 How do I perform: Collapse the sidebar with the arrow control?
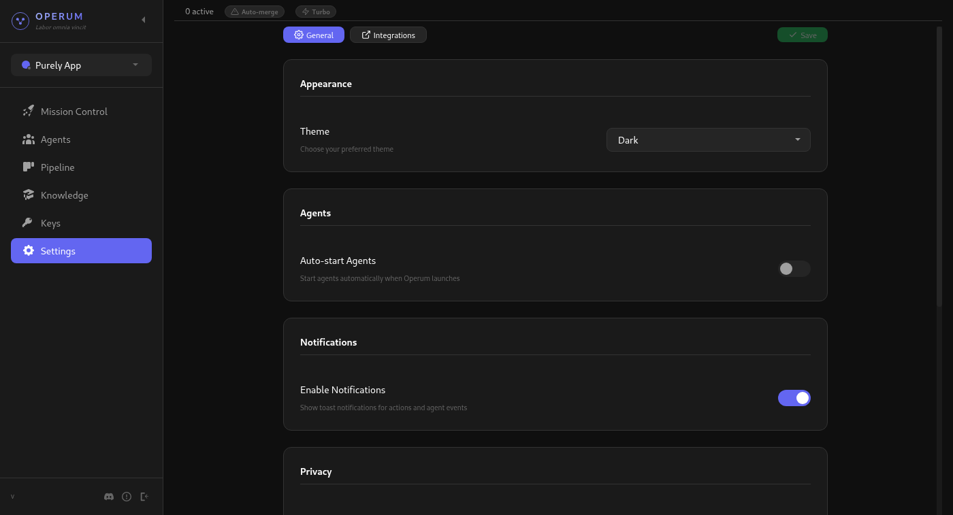point(143,20)
